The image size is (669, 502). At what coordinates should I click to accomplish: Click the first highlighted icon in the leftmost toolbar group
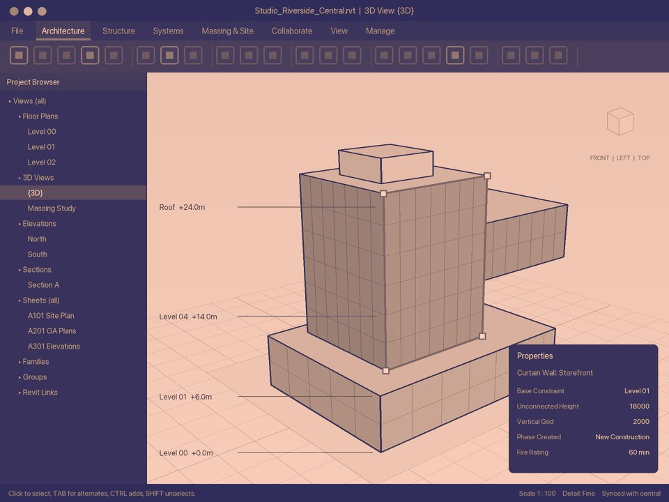[19, 56]
